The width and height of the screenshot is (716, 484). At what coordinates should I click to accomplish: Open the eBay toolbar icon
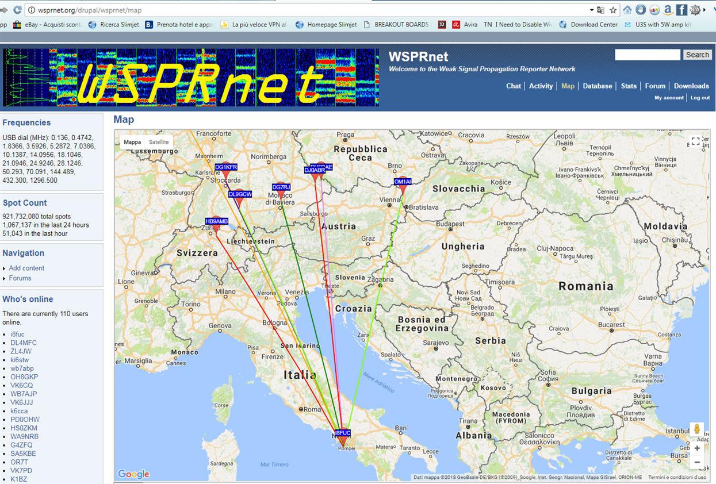654,10
